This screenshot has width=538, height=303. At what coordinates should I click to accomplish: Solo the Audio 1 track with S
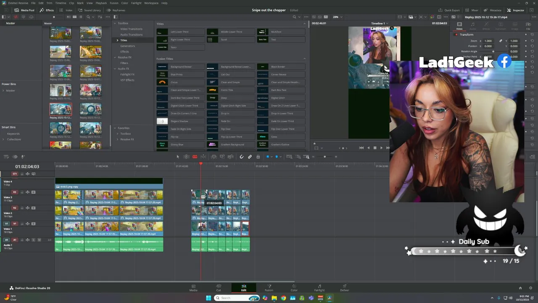point(34,240)
